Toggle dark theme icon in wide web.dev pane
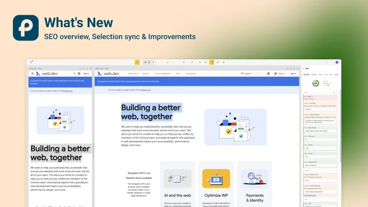The width and height of the screenshot is (368, 207). click(268, 74)
